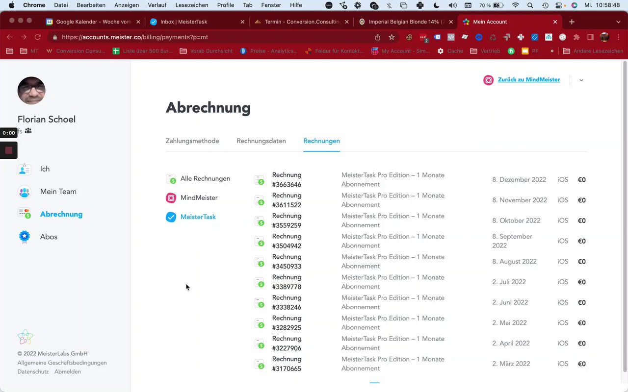Filter invoices by MindMeister
The width and height of the screenshot is (628, 392).
[199, 197]
